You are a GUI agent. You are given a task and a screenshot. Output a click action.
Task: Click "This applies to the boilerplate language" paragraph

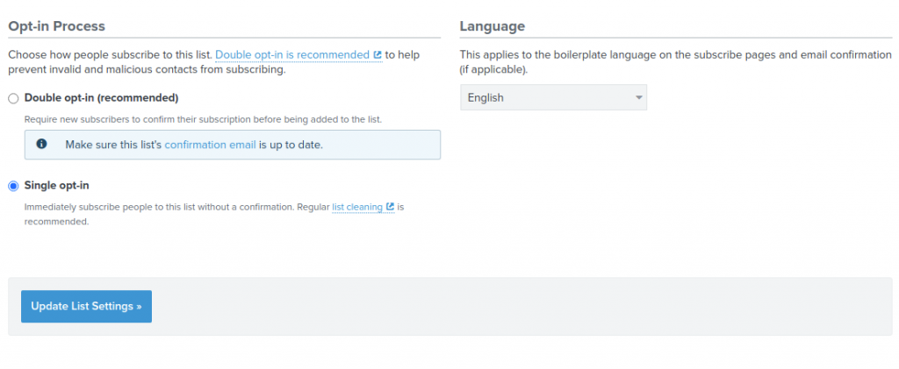[x=675, y=62]
